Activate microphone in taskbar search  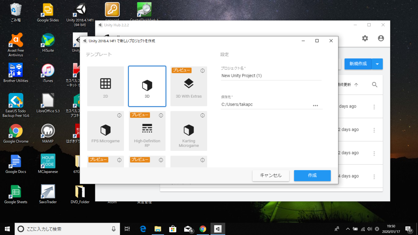click(114, 229)
